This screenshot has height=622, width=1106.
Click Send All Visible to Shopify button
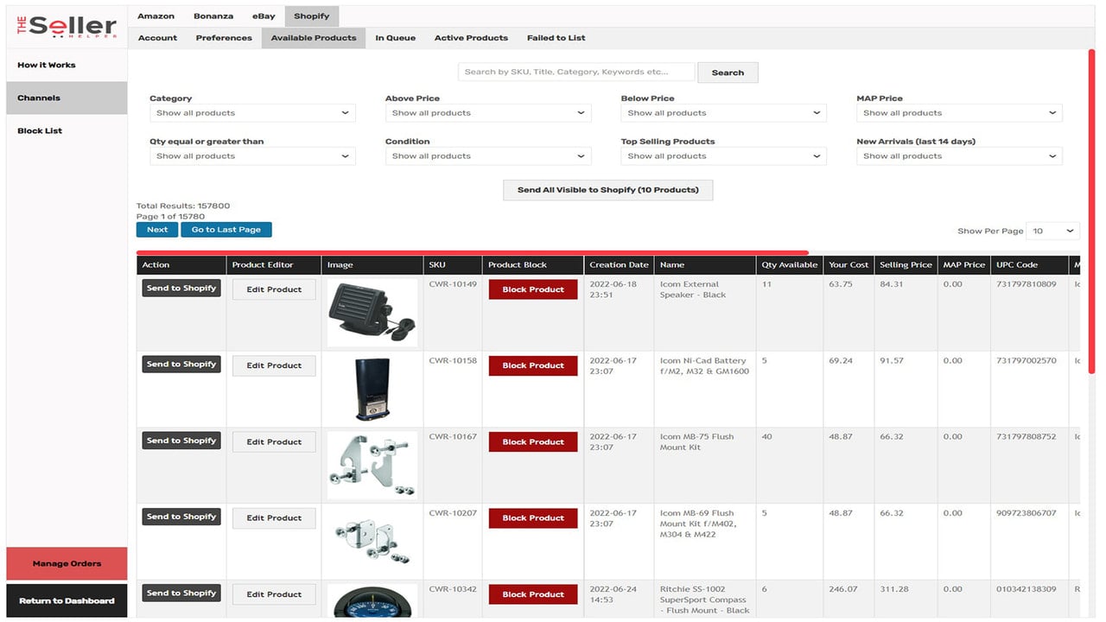pos(608,190)
